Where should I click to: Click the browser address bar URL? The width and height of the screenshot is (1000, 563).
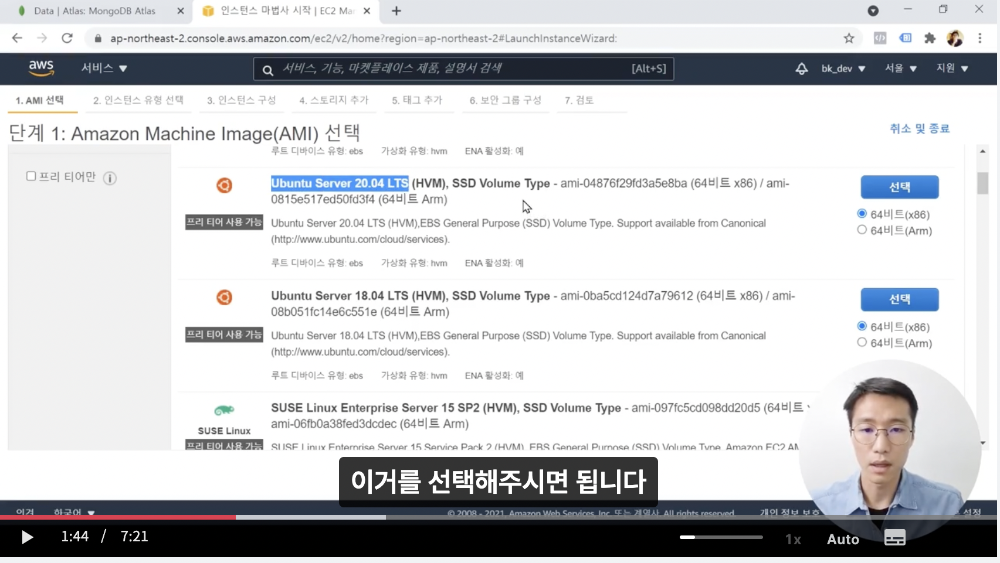tap(364, 39)
